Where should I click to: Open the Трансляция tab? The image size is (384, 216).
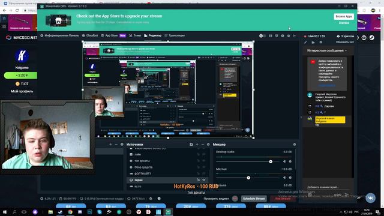175,35
